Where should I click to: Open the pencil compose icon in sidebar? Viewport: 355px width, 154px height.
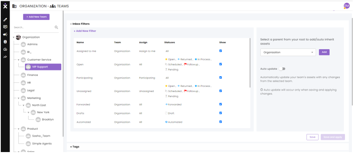pos(5,20)
